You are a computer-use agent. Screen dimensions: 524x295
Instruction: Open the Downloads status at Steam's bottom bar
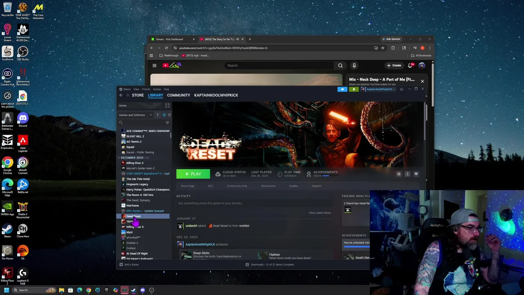(270, 264)
